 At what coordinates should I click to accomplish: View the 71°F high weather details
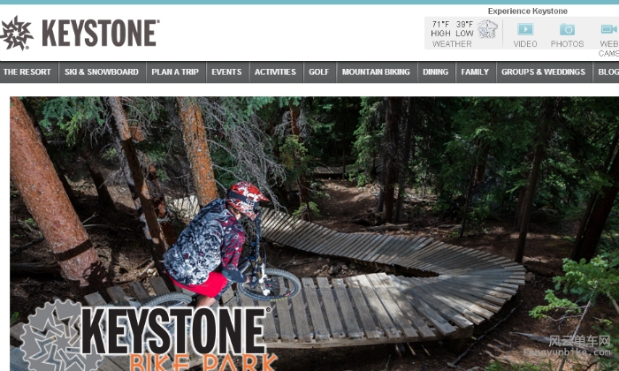440,29
